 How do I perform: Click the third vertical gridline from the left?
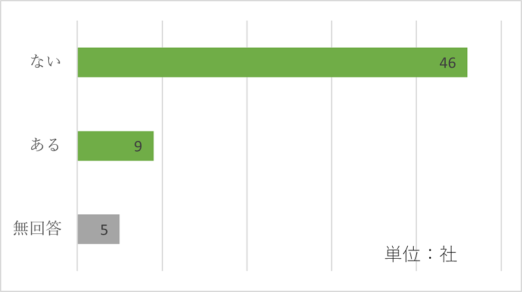coord(247,145)
